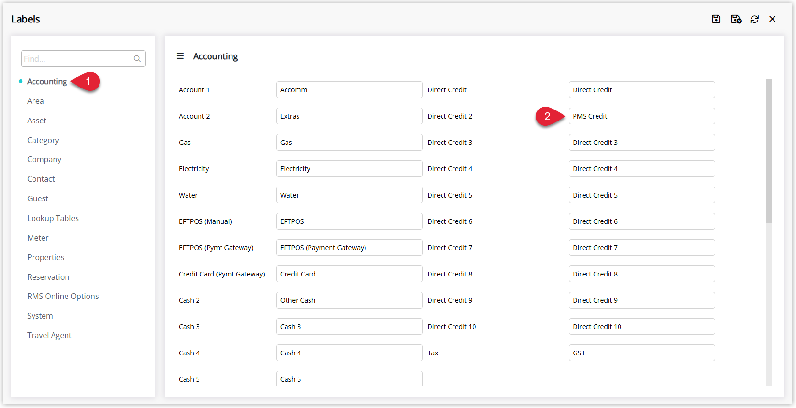Screen dimensions: 796x408
Task: Click the Direct Credit 10 input field
Action: [641, 327]
